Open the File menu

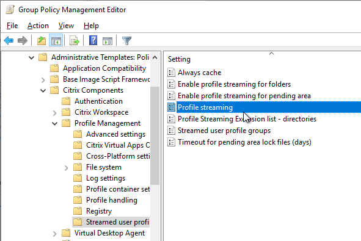coord(12,26)
